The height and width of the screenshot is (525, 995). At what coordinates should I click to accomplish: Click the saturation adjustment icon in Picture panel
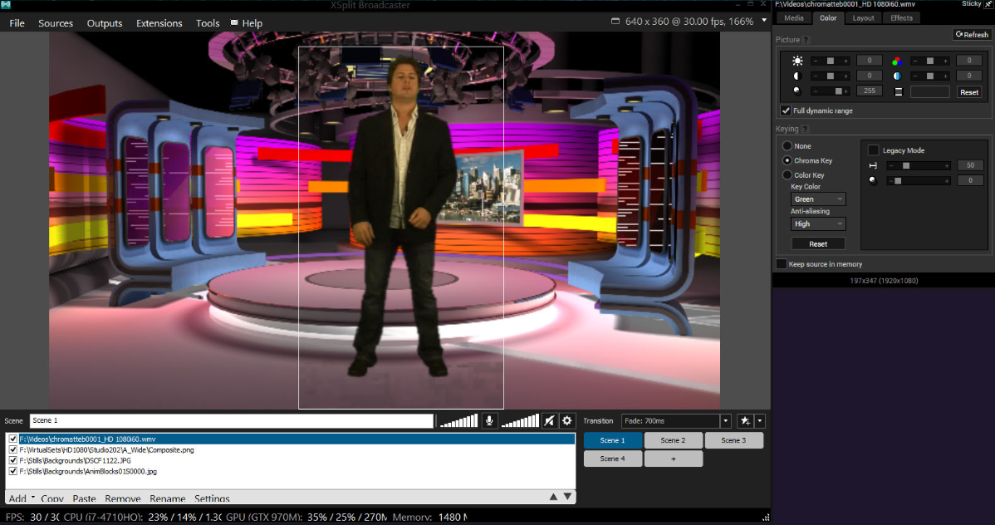coord(897,76)
